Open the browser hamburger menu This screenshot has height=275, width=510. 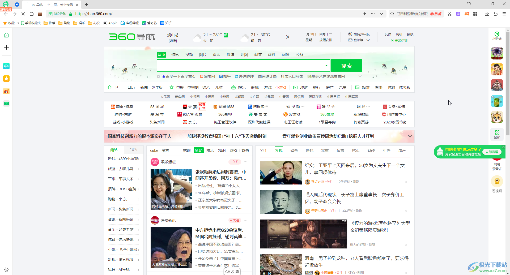[504, 14]
